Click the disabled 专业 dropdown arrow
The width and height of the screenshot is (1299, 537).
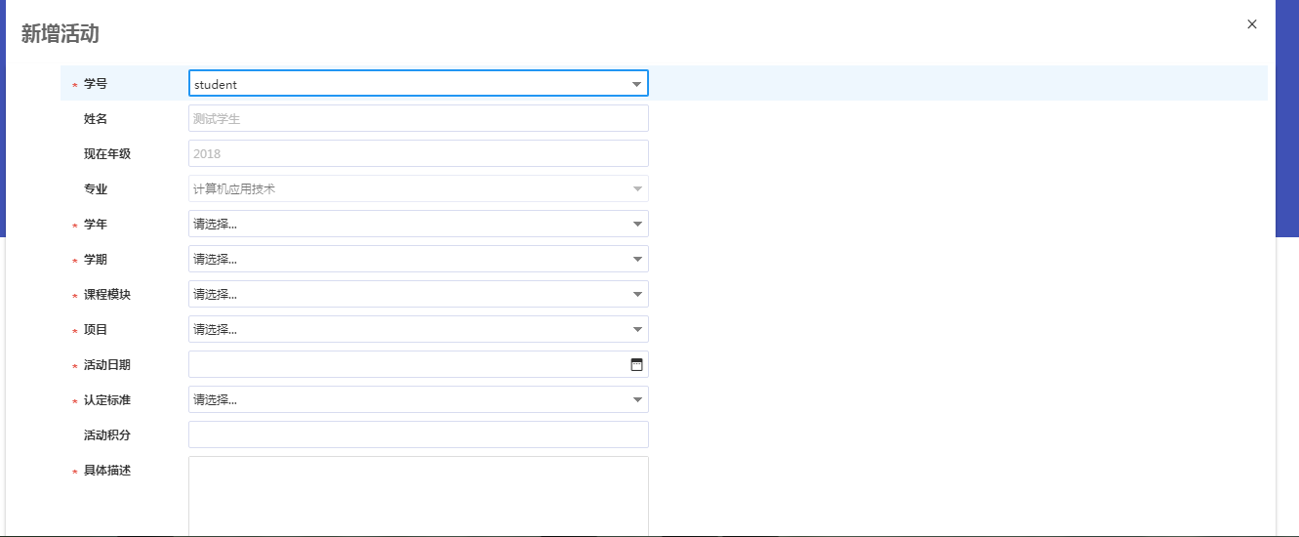tap(637, 188)
